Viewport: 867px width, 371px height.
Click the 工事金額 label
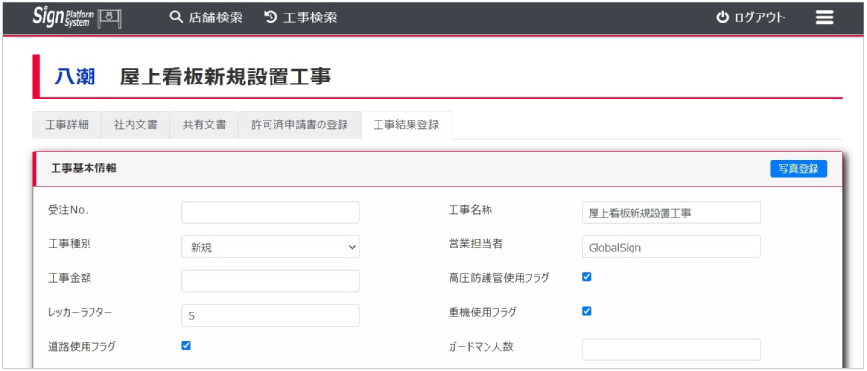[x=70, y=278]
